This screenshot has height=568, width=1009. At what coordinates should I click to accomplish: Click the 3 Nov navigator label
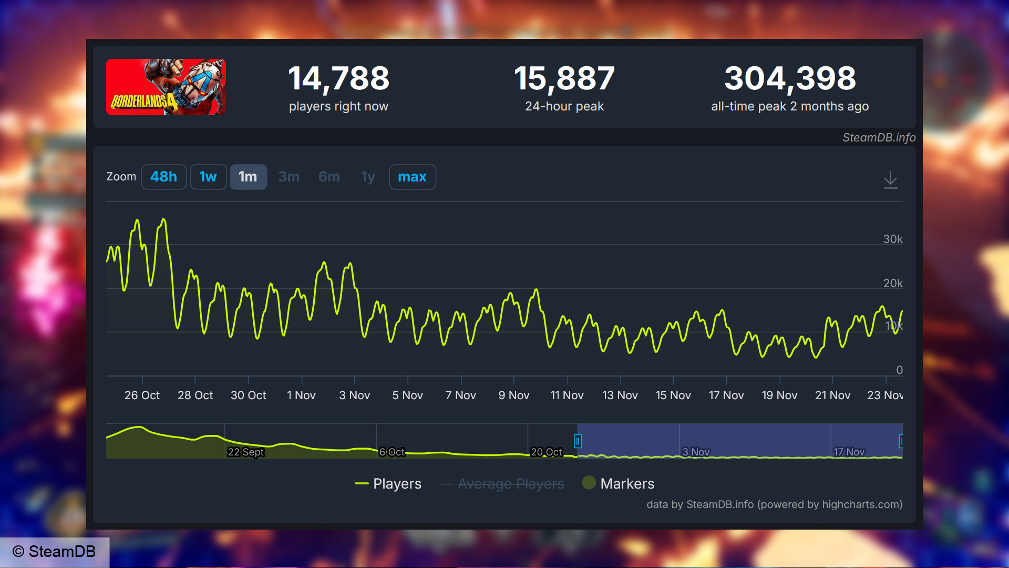click(696, 452)
